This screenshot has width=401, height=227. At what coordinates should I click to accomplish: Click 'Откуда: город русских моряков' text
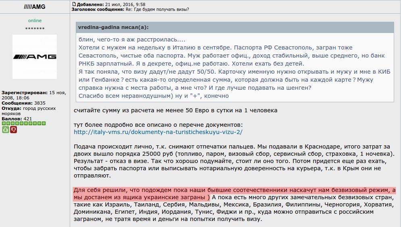point(29,111)
